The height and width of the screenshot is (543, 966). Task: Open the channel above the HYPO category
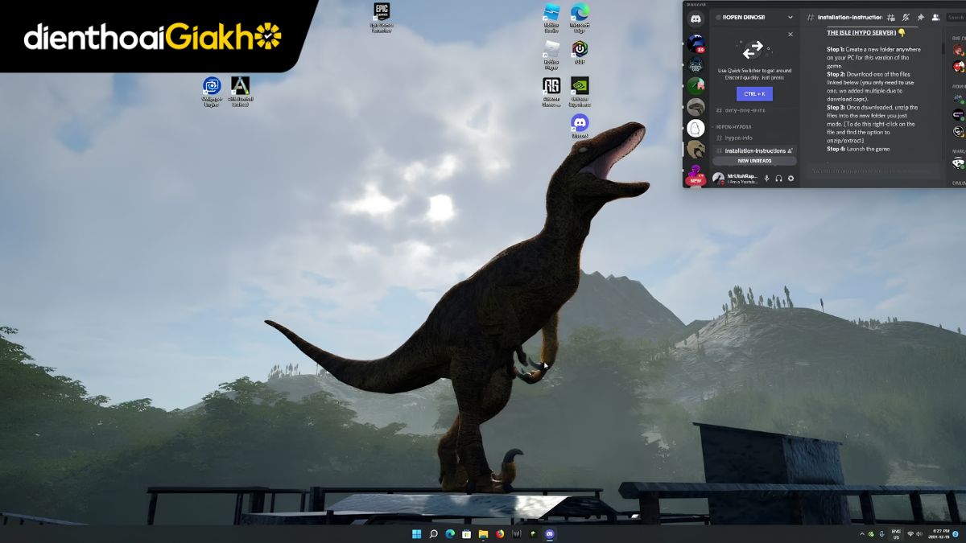(754, 110)
